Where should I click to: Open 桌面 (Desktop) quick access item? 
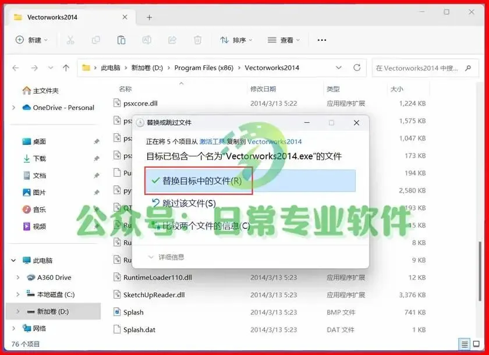click(x=34, y=141)
